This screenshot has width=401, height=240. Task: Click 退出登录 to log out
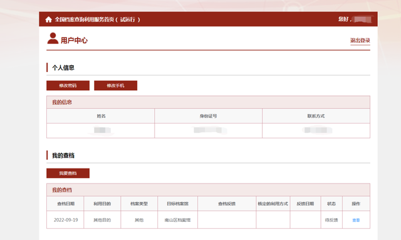click(x=360, y=41)
